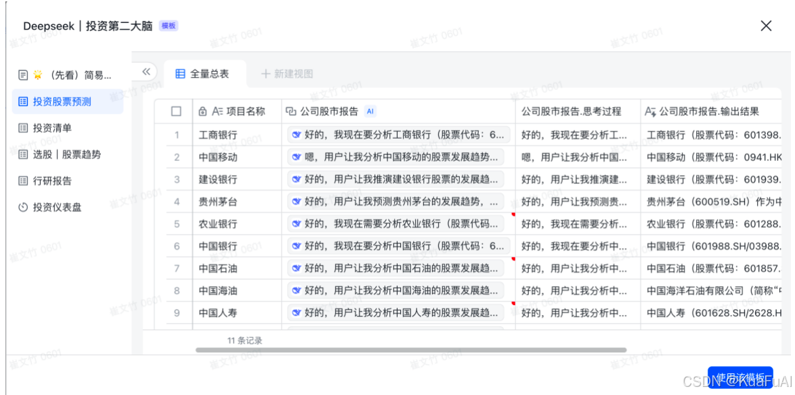The image size is (795, 395).
Task: Click the field-type icon before 公司股市报告.输出结果
Action: [651, 112]
